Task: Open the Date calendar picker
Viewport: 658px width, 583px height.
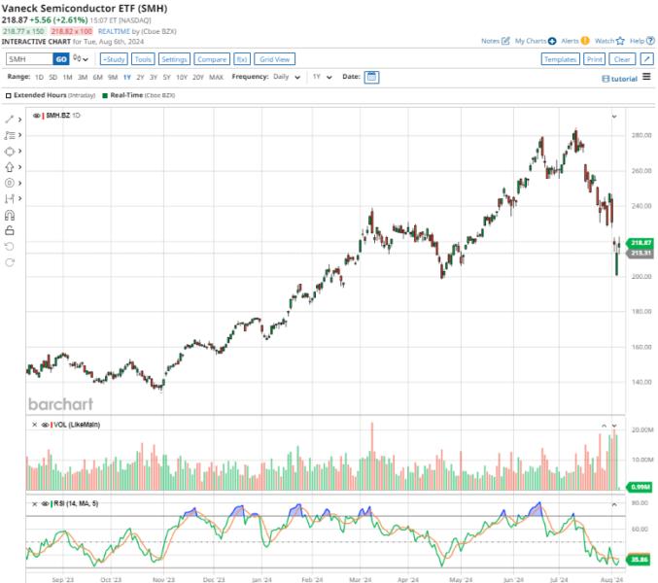Action: pos(371,77)
